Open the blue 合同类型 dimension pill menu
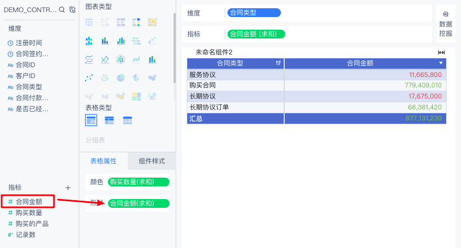 [x=253, y=13]
